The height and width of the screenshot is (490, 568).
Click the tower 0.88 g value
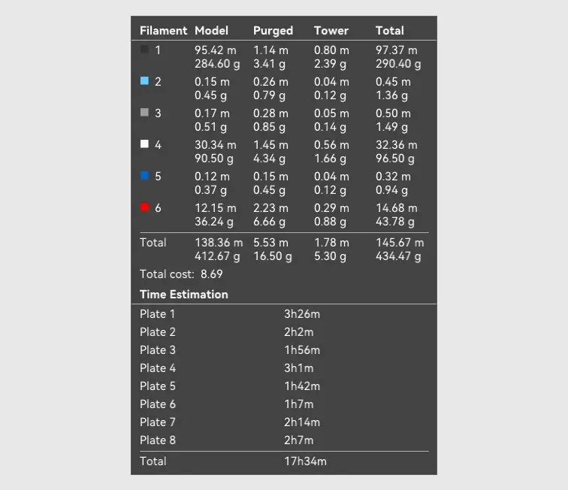click(330, 222)
